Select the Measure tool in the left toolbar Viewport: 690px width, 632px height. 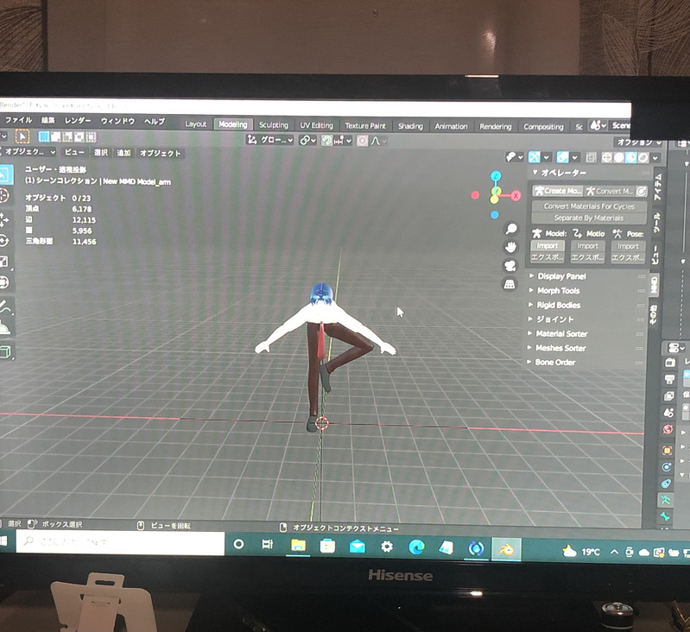(x=4, y=327)
